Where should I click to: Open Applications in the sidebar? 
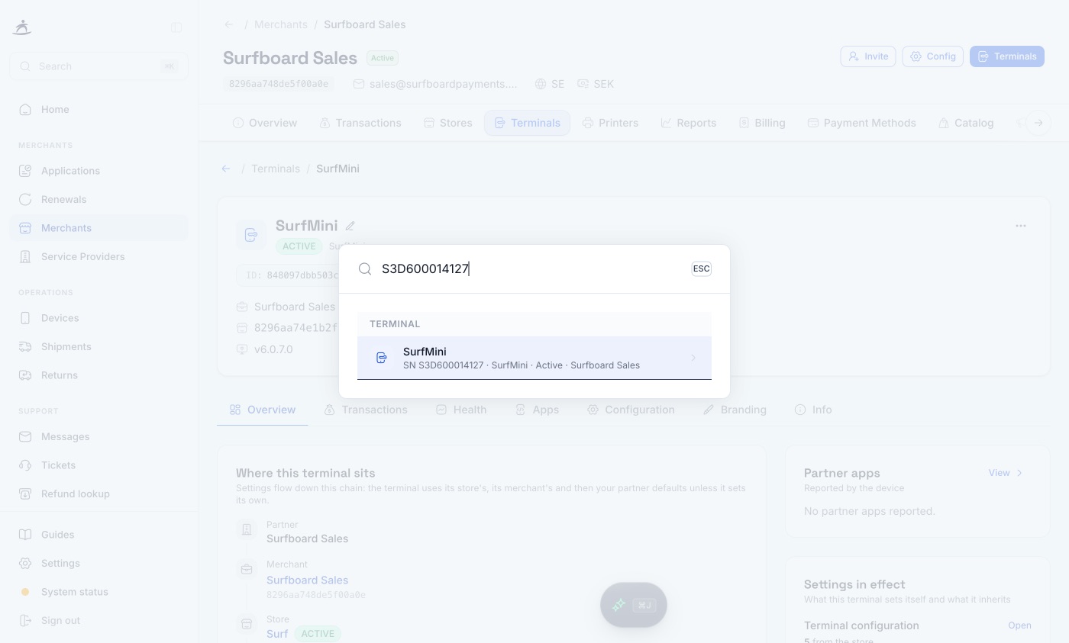click(99, 171)
